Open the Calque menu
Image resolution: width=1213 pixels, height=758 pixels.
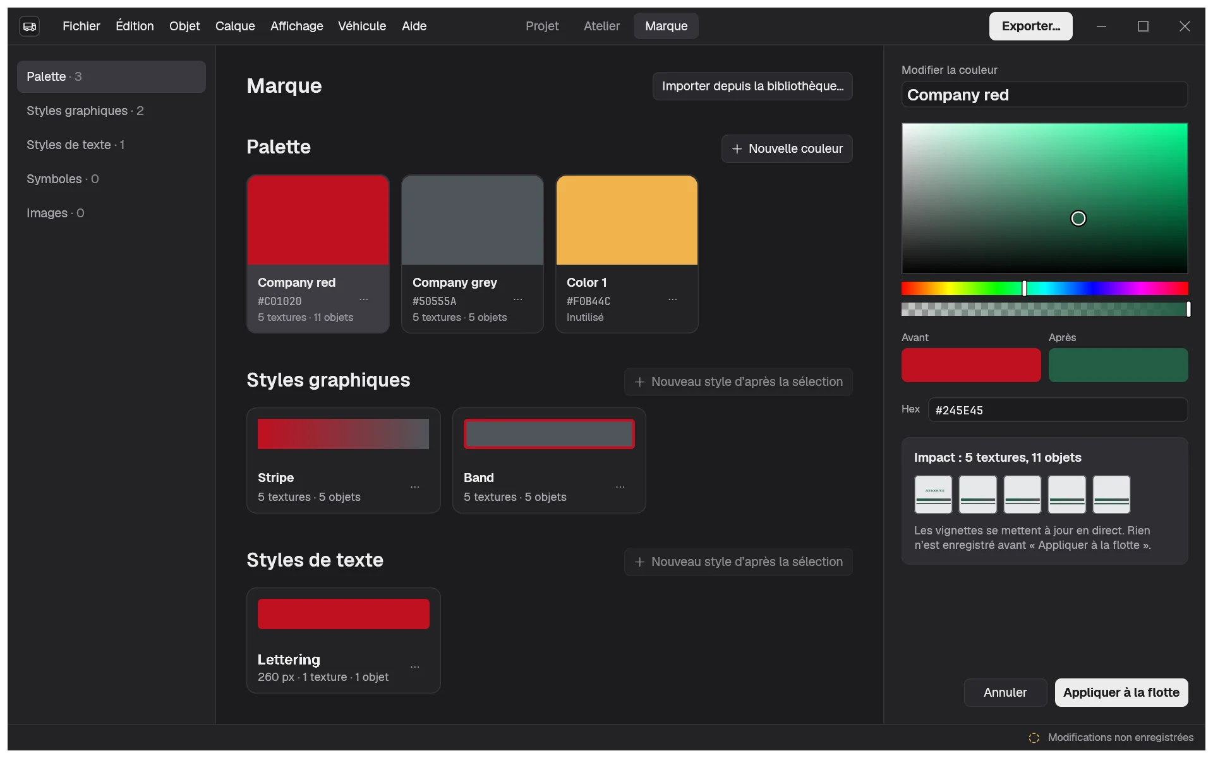[x=235, y=26]
